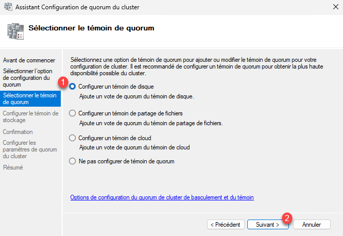Click the Précédent button
This screenshot has height=236, width=343.
226,225
